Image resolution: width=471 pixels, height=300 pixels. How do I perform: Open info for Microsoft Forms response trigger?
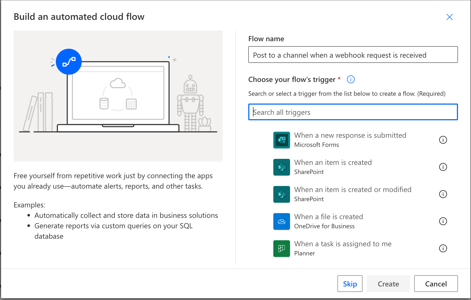(443, 140)
